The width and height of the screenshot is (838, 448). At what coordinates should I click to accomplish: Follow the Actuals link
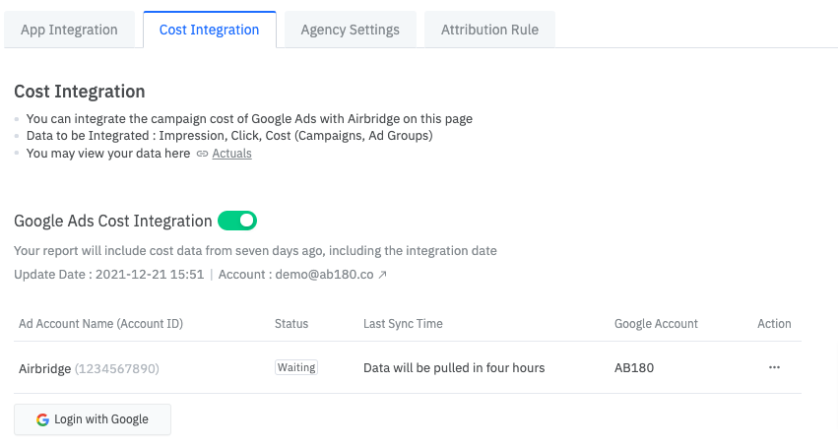click(231, 154)
